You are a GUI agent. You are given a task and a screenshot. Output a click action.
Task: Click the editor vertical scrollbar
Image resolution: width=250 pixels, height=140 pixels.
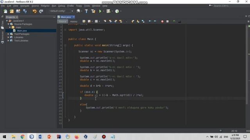pos(247,65)
